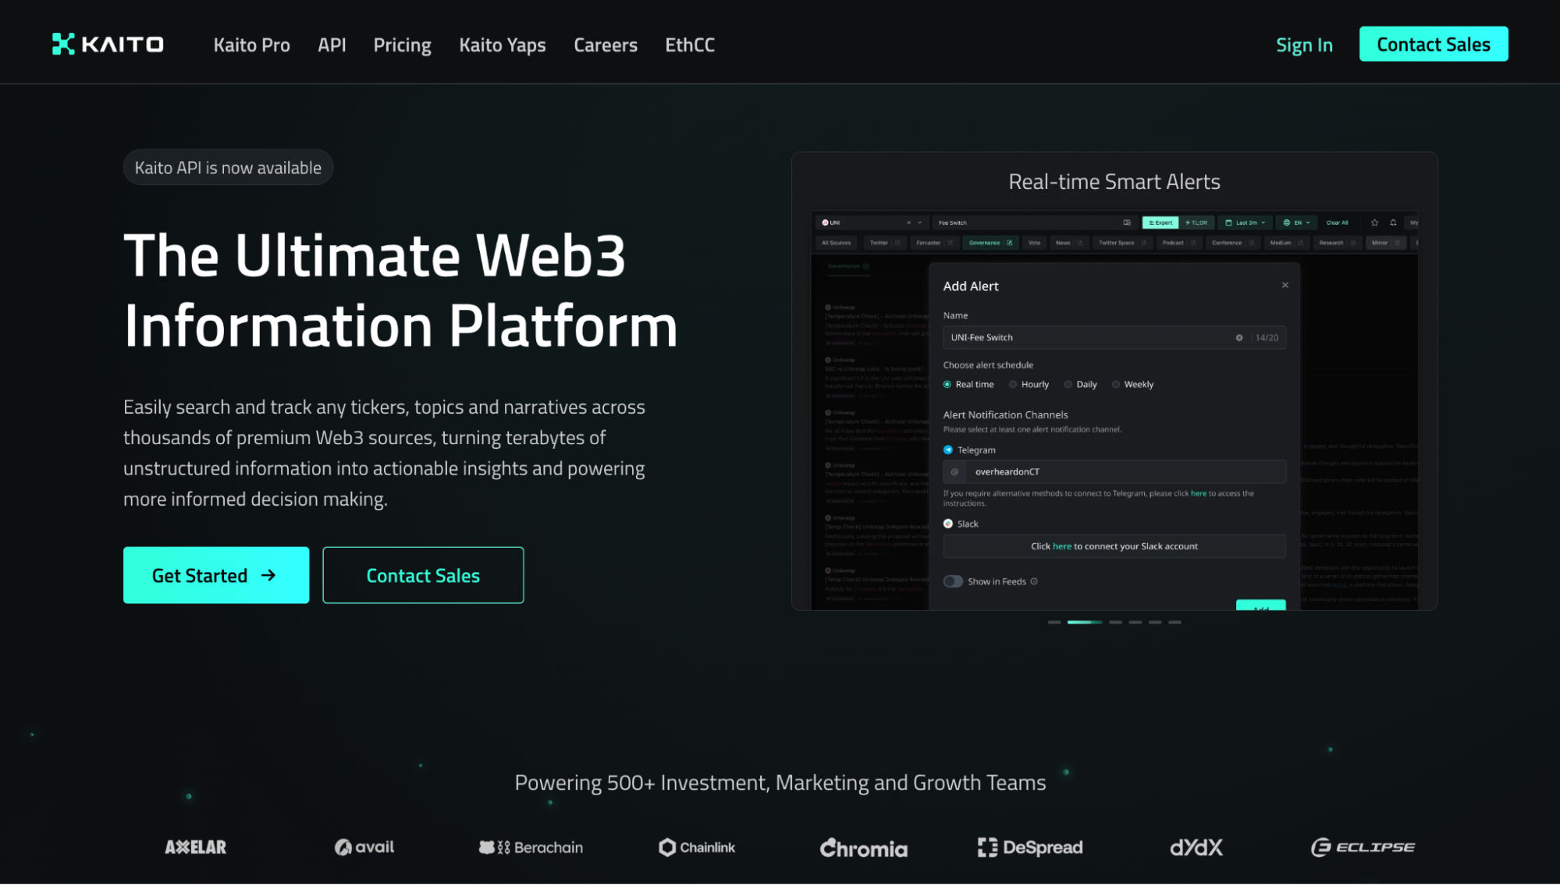Viewport: 1560px width, 885px height.
Task: Expand the UNI ticker dropdown chevron
Action: click(x=920, y=223)
